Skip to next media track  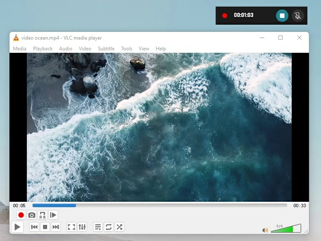coord(56,227)
